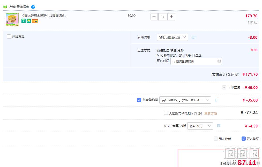Screen dimensions: 262x167
Task: Tick the 开具发票 invoice checkbox
Action: pos(9,36)
